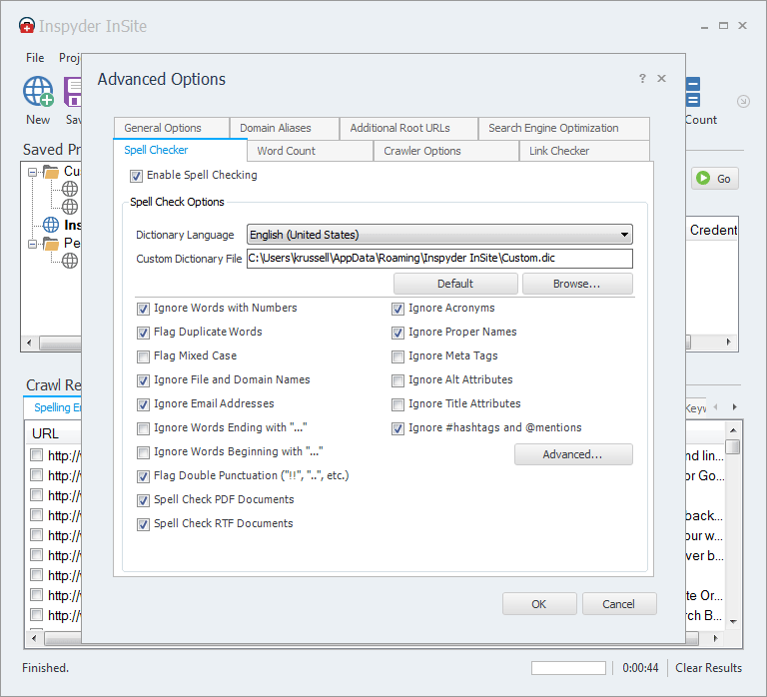Open the Link Checker tab
The height and width of the screenshot is (697, 767).
pos(584,151)
